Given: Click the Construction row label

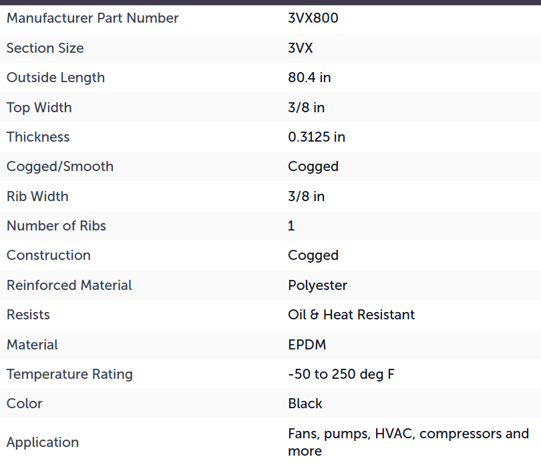Looking at the screenshot, I should point(49,255).
